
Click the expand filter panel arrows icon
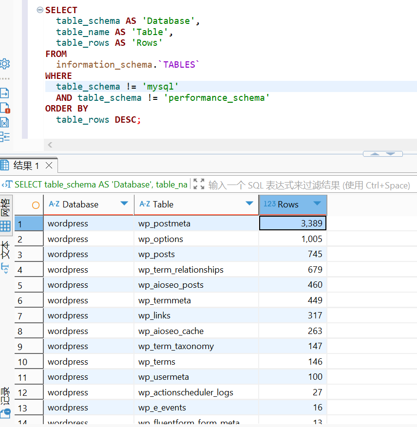199,184
